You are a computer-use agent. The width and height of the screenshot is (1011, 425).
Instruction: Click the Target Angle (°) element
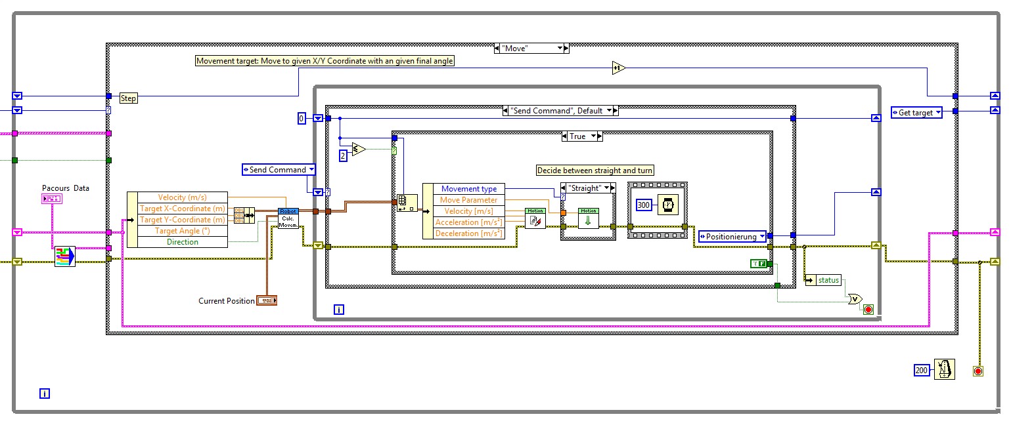point(182,231)
